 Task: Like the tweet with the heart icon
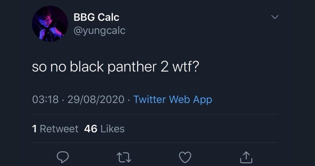click(x=185, y=157)
